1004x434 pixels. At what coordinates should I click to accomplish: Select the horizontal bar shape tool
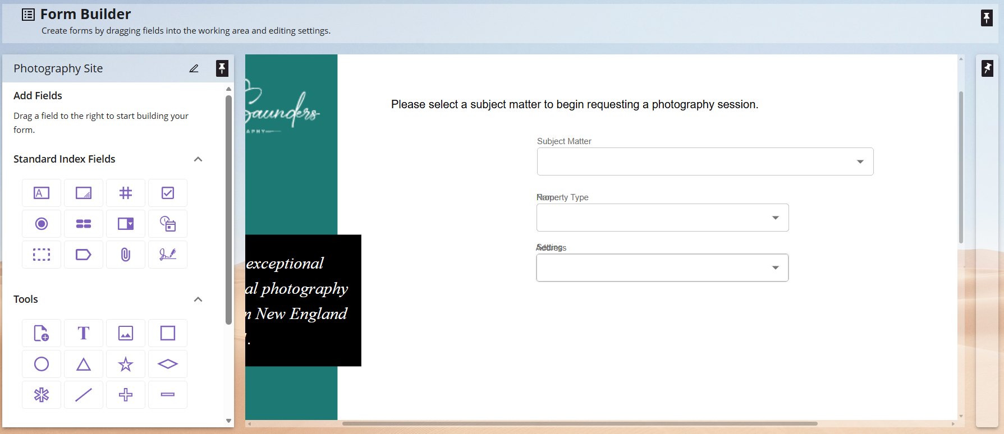pos(168,395)
